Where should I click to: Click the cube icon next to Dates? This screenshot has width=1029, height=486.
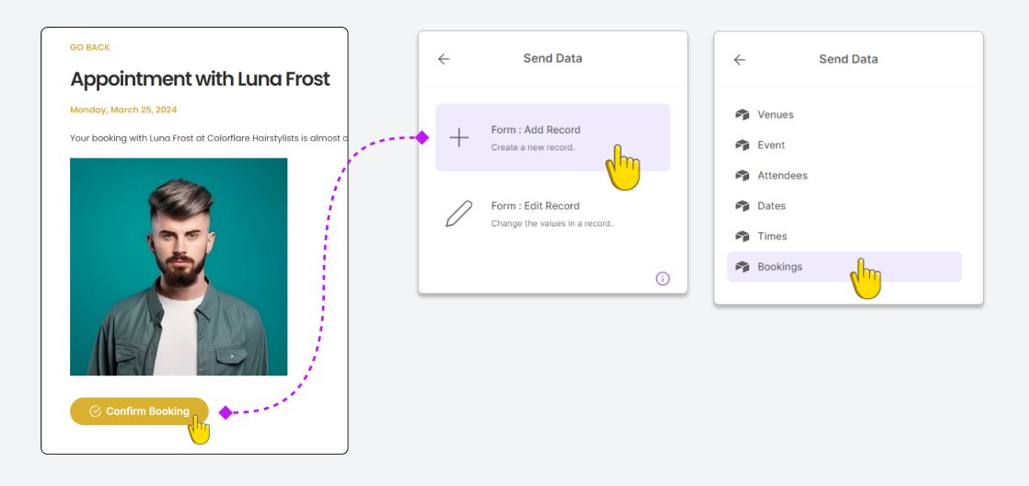point(742,206)
